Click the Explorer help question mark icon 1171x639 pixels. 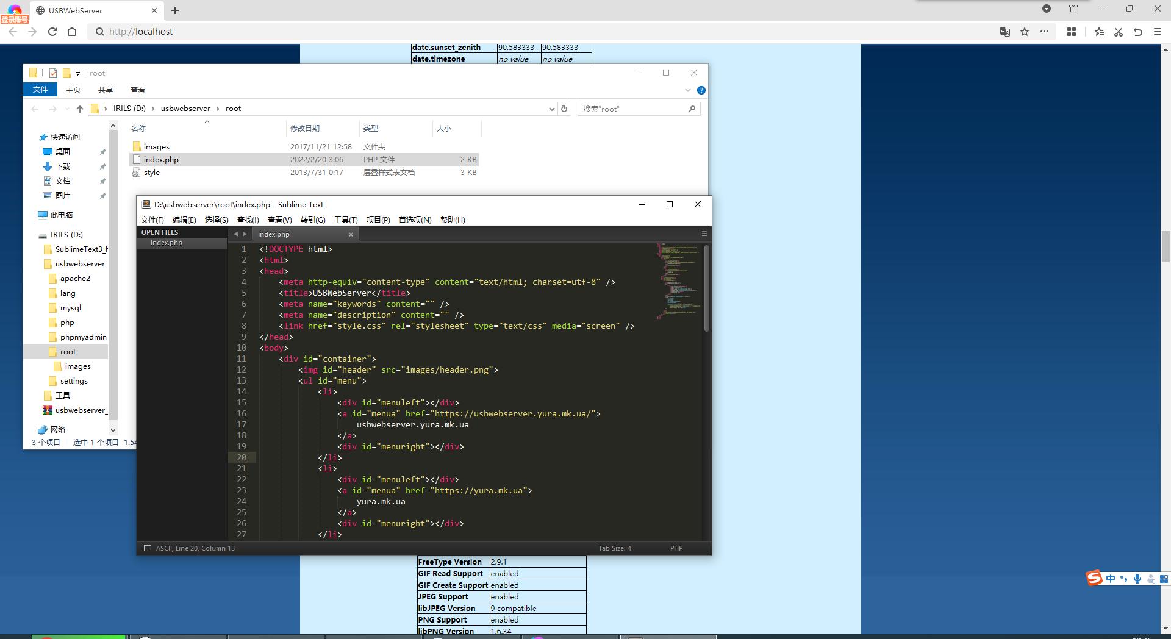tap(701, 90)
